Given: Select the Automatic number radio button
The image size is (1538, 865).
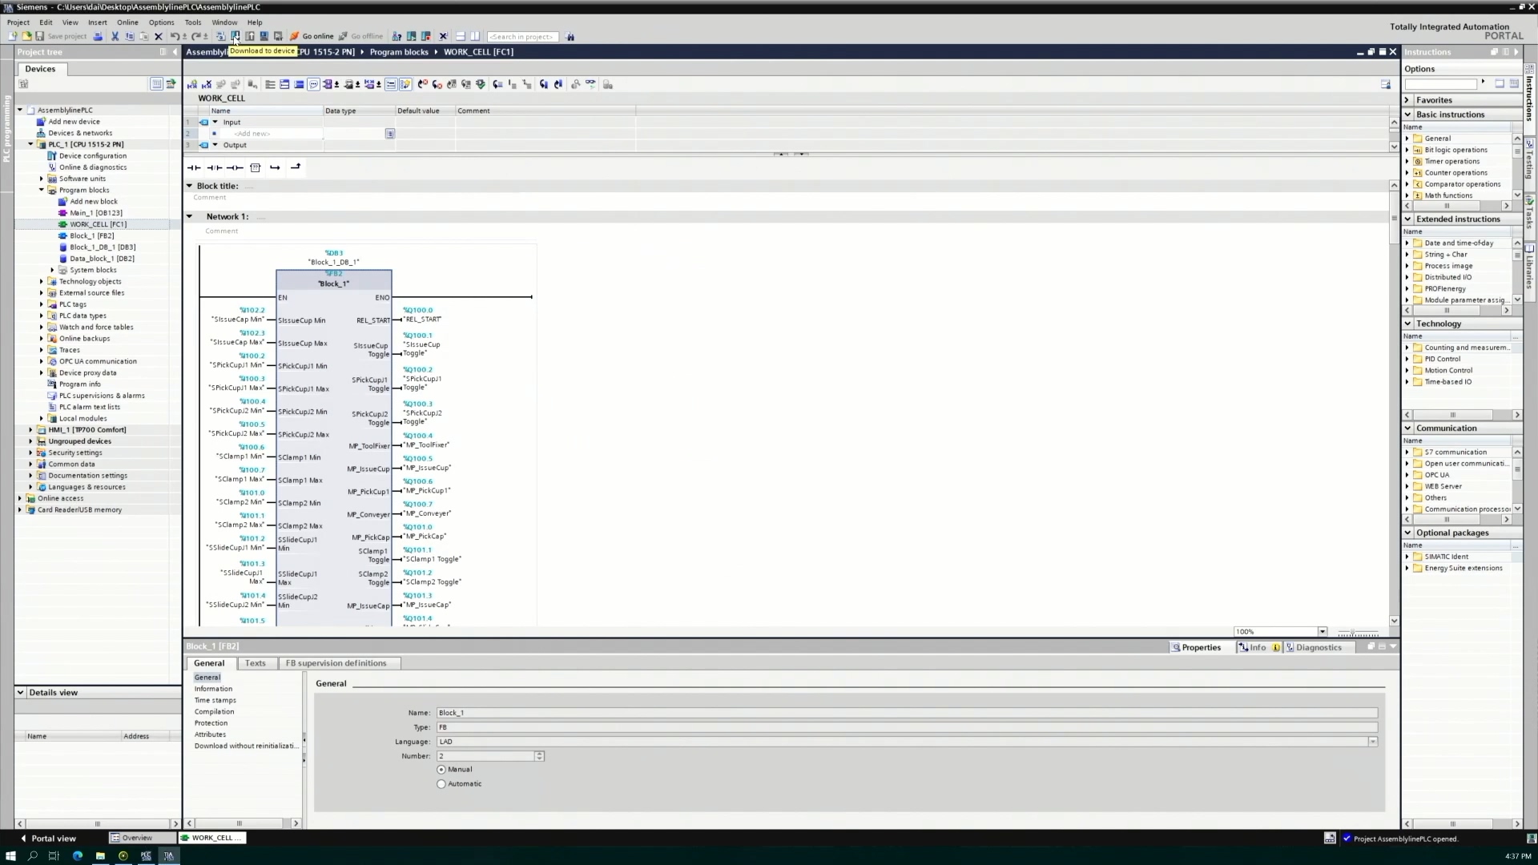Looking at the screenshot, I should pos(441,784).
